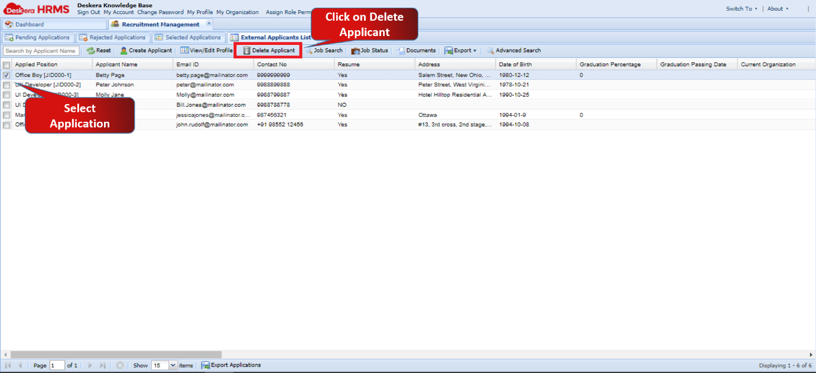Click the Export Applications icon at bottom
The height and width of the screenshot is (373, 816).
[232, 365]
